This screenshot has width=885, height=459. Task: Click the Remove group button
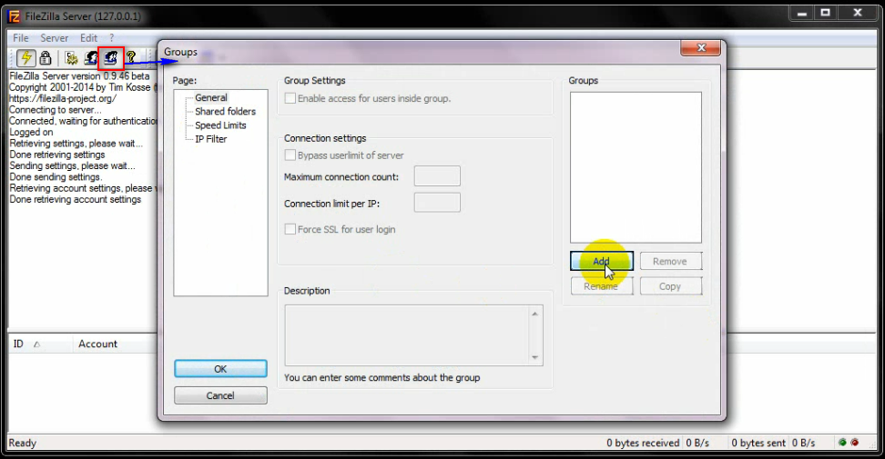[x=670, y=262]
